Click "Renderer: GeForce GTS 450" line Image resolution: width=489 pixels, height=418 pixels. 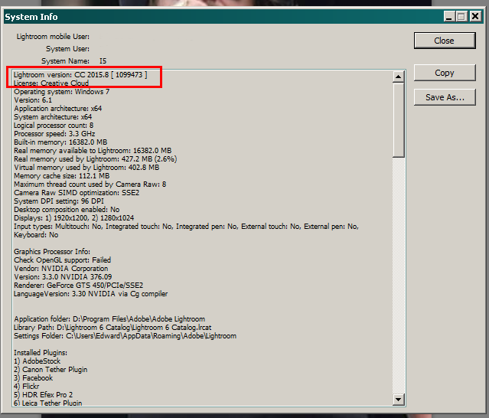78,286
